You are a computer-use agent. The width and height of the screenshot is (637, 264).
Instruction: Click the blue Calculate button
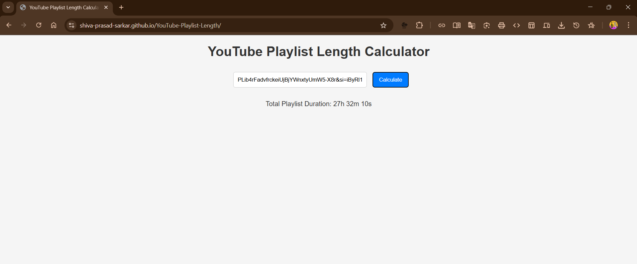point(390,80)
